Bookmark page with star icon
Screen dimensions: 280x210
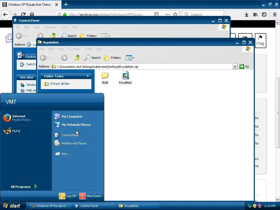click(x=175, y=14)
